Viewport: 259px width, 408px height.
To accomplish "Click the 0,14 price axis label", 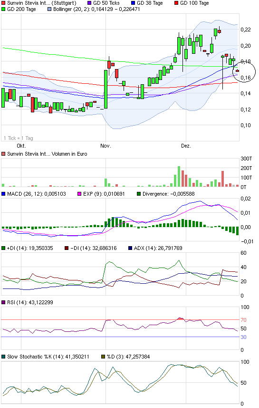I will tap(246, 93).
